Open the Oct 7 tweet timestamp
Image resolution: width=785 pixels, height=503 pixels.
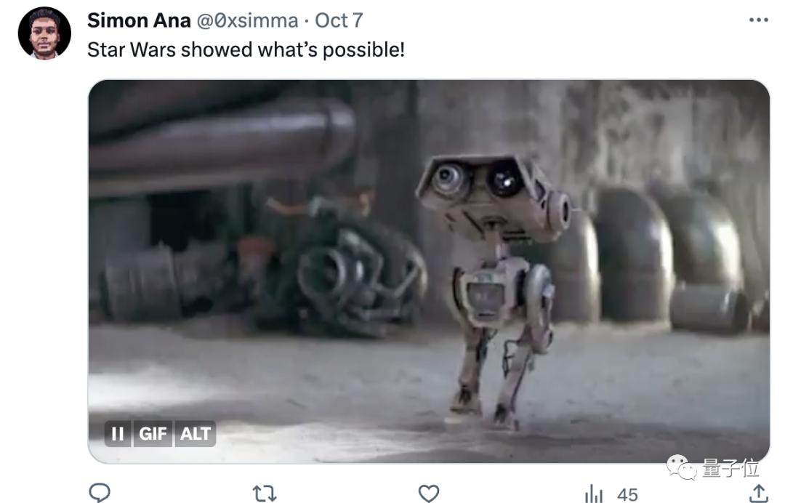(339, 20)
